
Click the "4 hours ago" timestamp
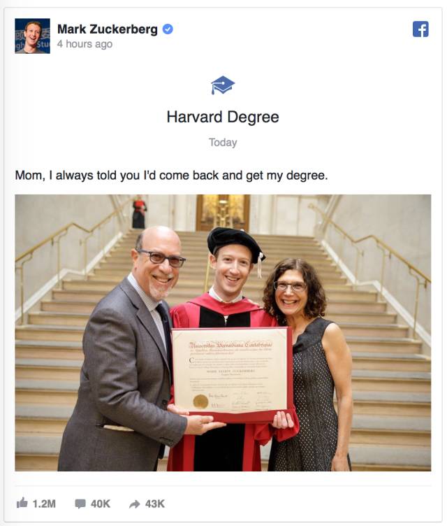click(x=85, y=44)
